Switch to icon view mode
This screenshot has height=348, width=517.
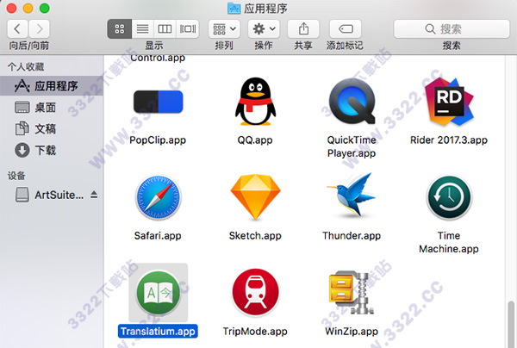coord(120,29)
